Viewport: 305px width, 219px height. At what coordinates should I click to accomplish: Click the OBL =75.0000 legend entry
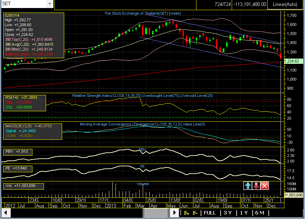[x=18, y=102]
